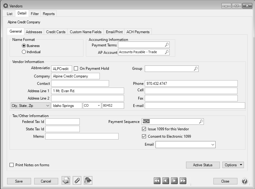Switch to the ACH Payments tab
The image size is (255, 189).
tap(138, 32)
